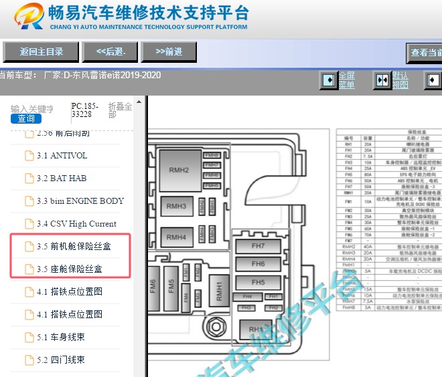Click the document icon beside 3.1 ANTIVOL
Viewport: 442px width, 377px height.
29,156
